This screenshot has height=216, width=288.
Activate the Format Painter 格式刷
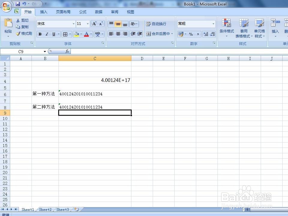24,33
